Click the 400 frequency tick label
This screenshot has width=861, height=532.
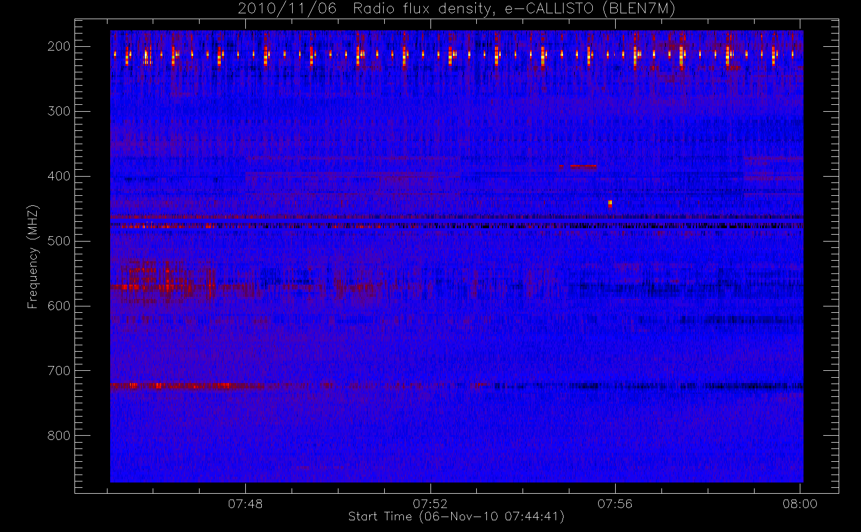[x=59, y=176]
